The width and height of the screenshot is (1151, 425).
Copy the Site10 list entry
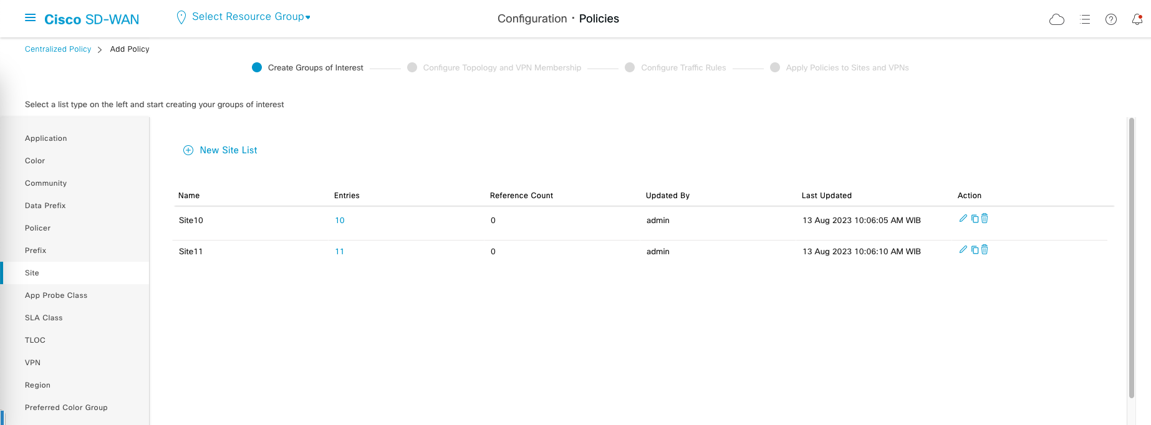point(975,218)
